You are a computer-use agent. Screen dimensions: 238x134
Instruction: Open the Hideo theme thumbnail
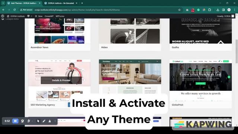[130, 31]
